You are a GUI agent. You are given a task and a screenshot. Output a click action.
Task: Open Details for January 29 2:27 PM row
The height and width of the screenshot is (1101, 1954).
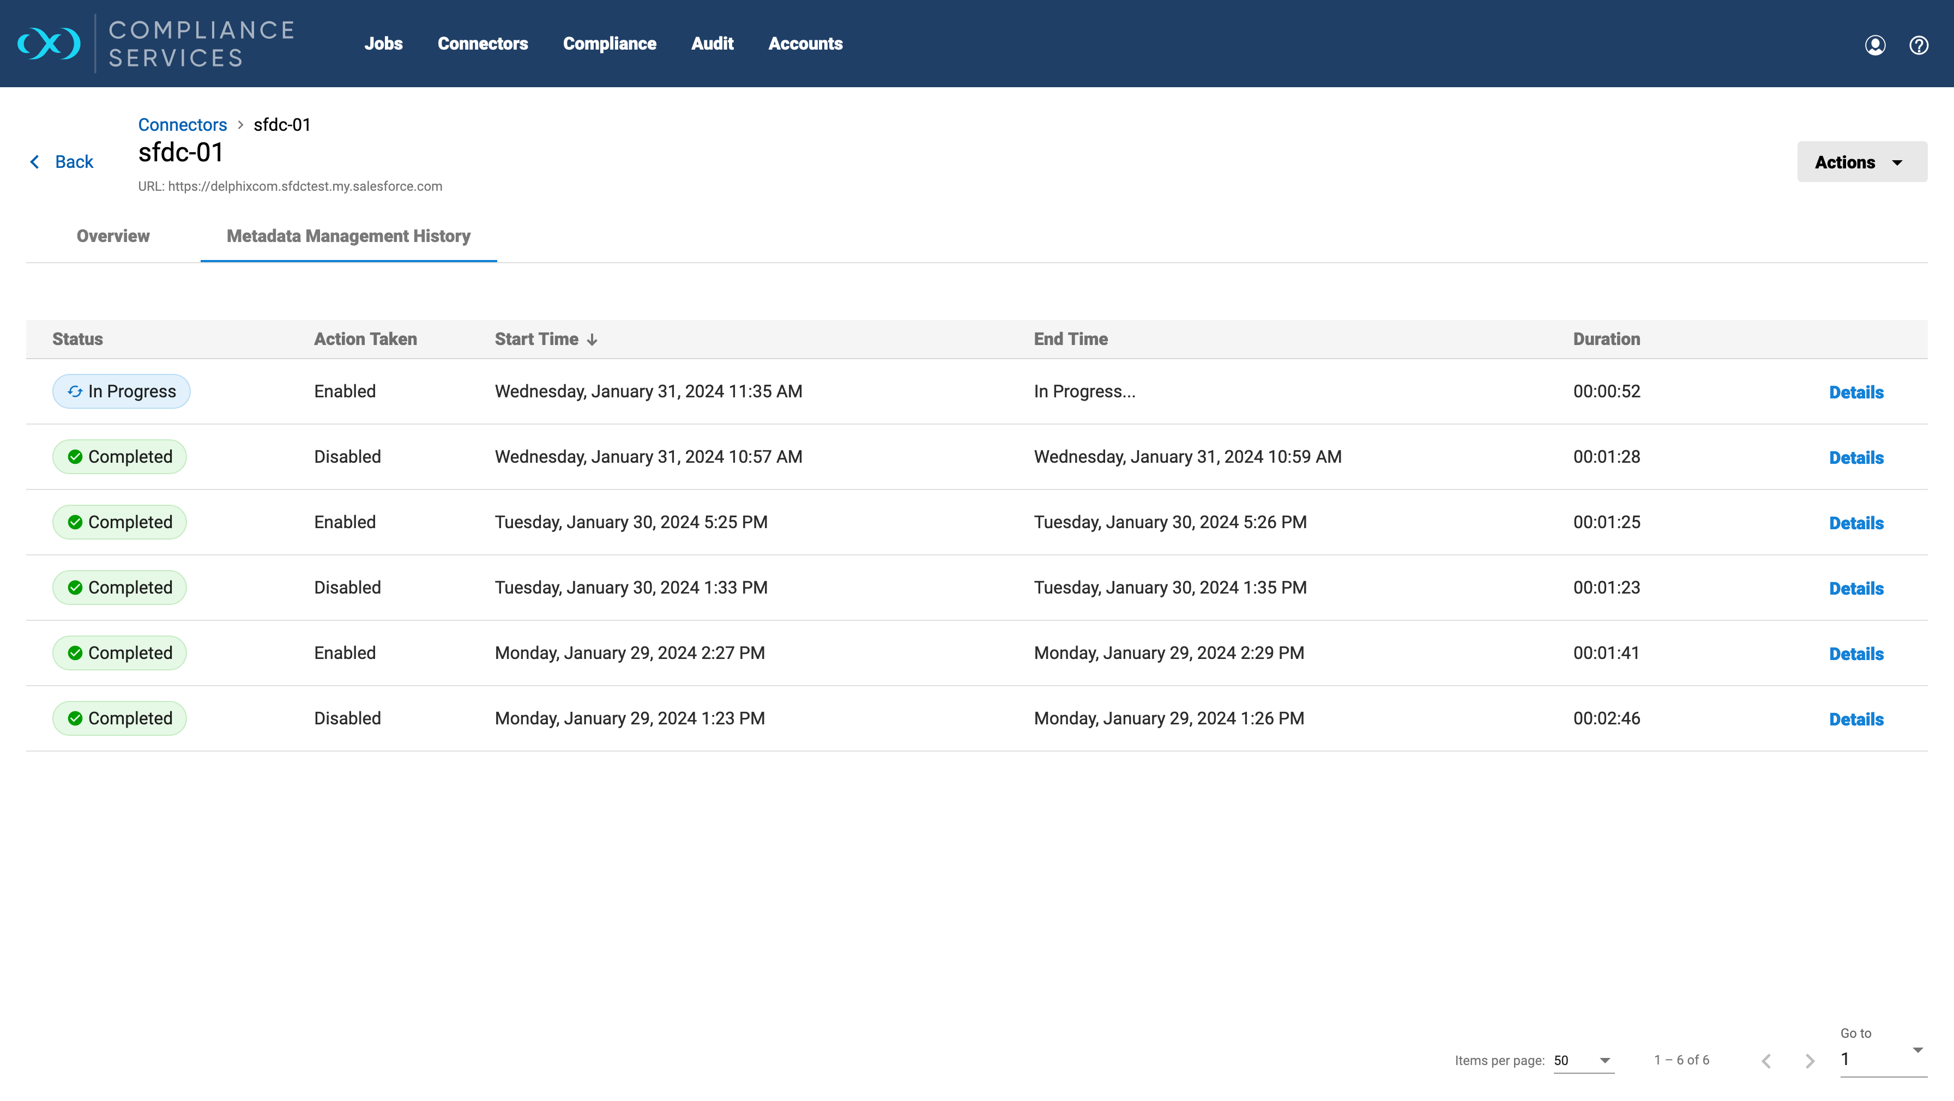[1856, 654]
